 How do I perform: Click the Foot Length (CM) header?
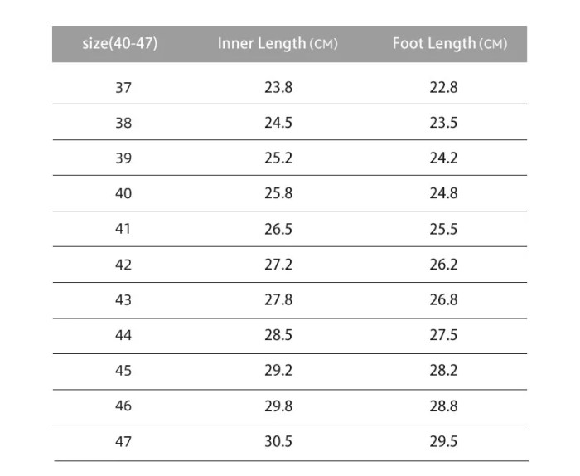pos(449,44)
